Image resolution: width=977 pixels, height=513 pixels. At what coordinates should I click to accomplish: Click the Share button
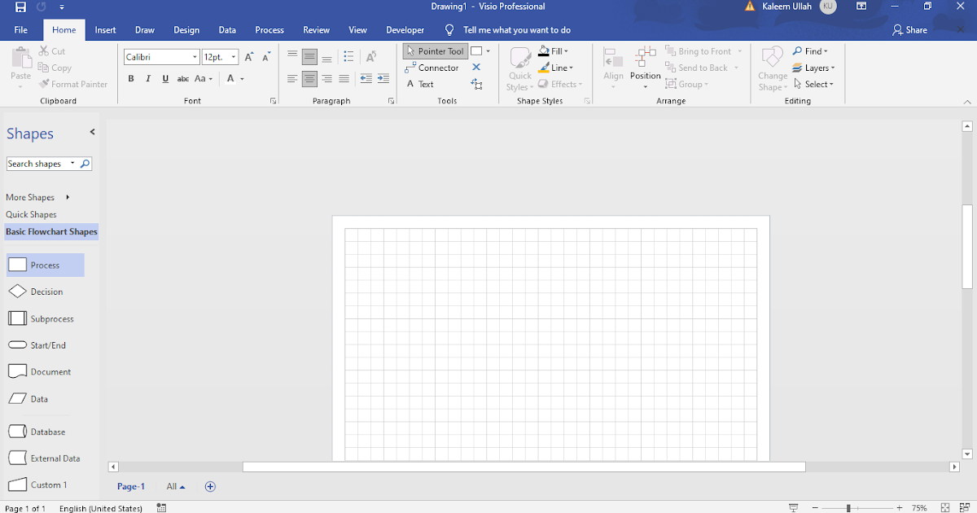[x=909, y=29]
